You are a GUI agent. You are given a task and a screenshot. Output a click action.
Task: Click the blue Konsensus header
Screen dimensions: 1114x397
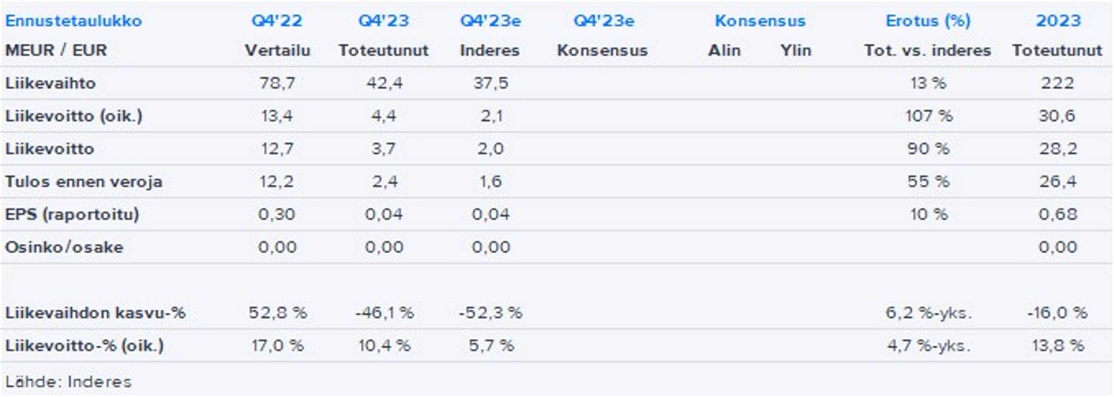pos(760,21)
